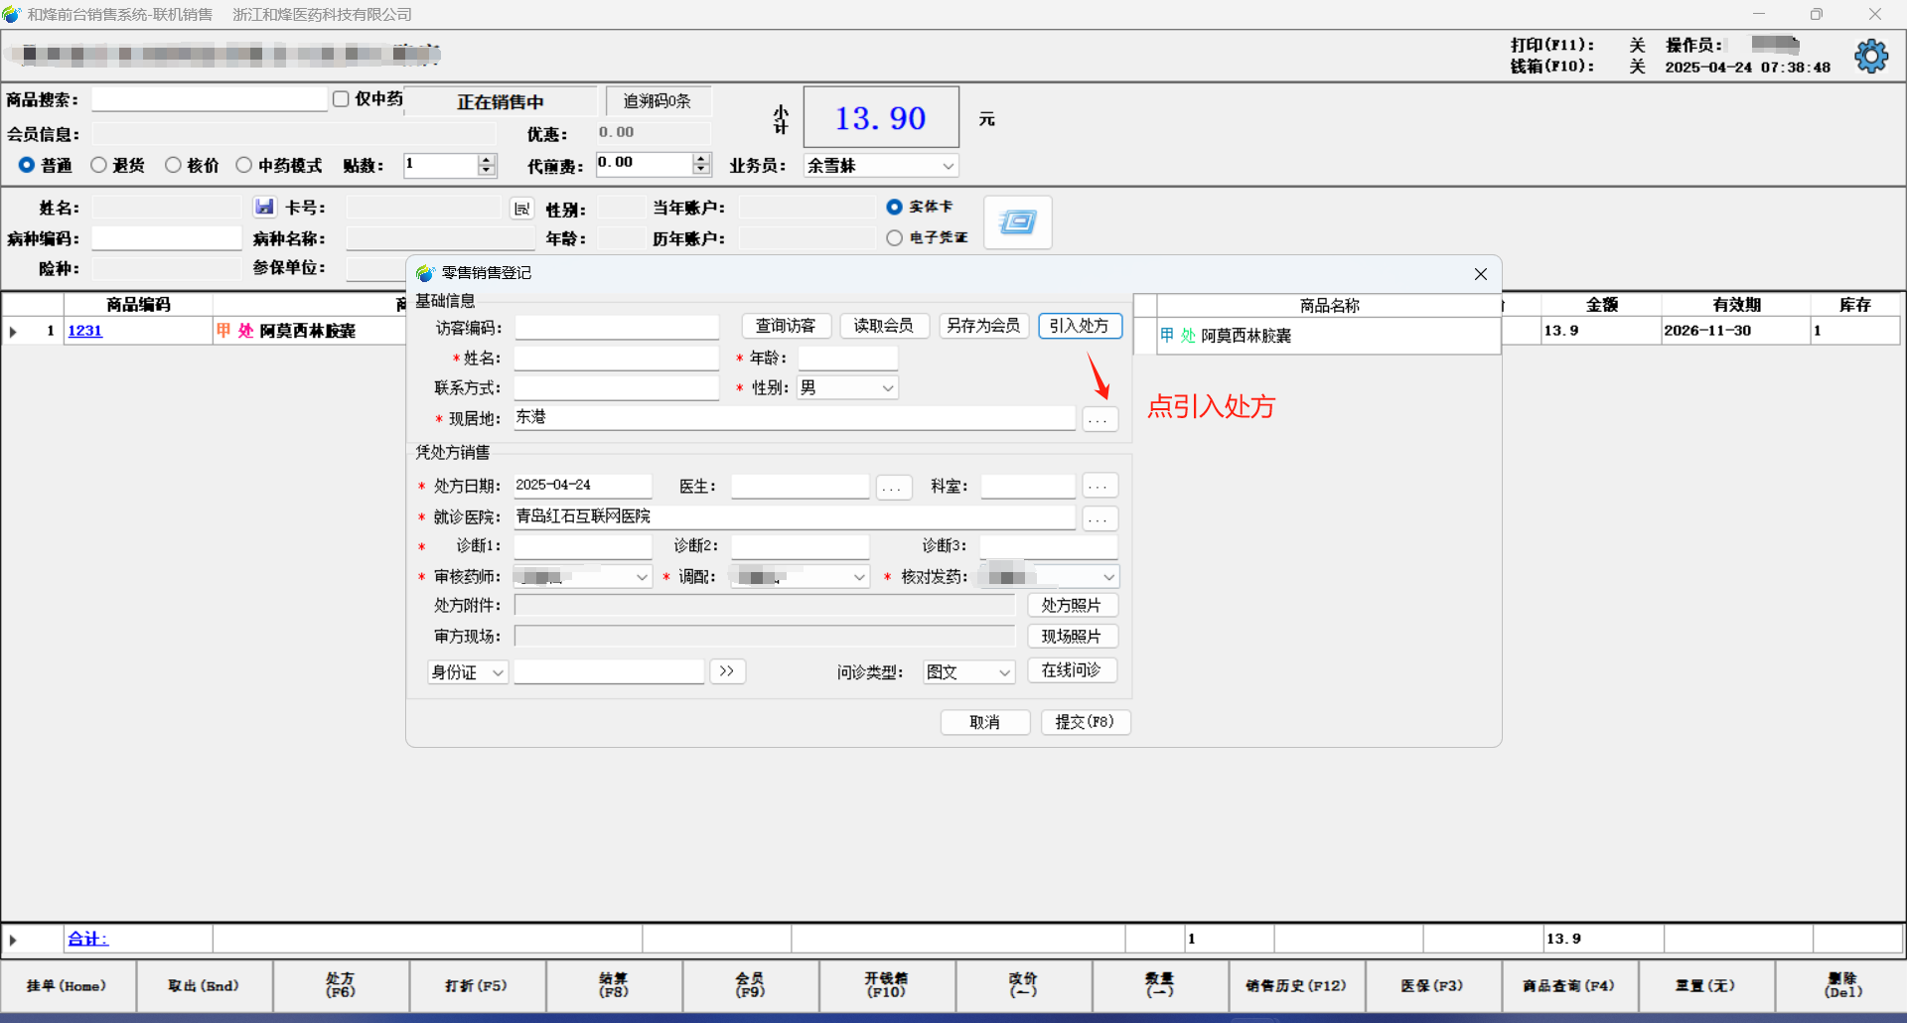This screenshot has height=1023, width=1907.
Task: Click the dialog 姓名 input field
Action: (x=617, y=359)
